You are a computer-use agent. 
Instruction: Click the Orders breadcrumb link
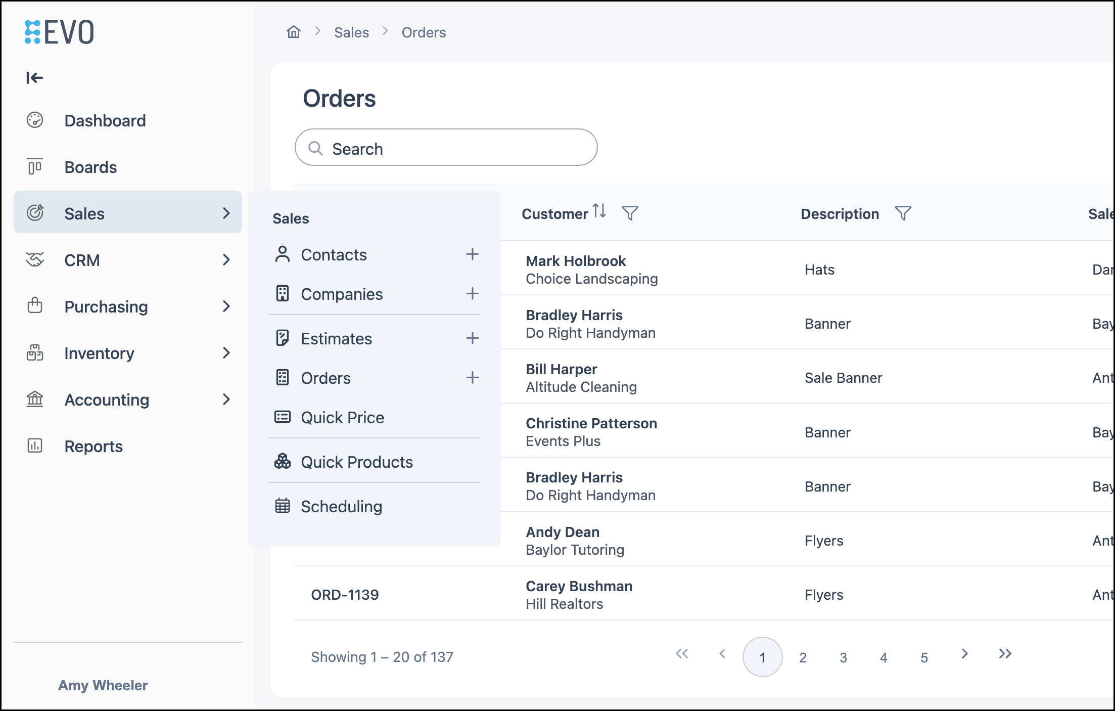424,32
